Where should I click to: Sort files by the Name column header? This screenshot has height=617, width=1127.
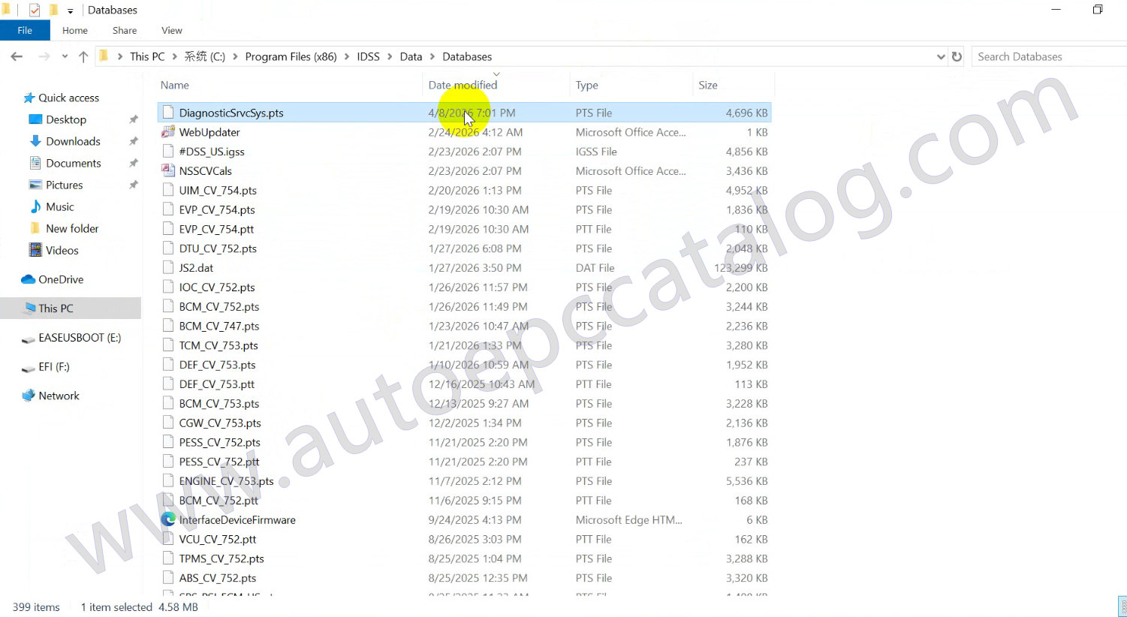175,85
